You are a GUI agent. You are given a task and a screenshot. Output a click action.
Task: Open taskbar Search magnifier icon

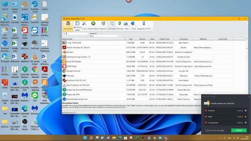click(x=91, y=138)
